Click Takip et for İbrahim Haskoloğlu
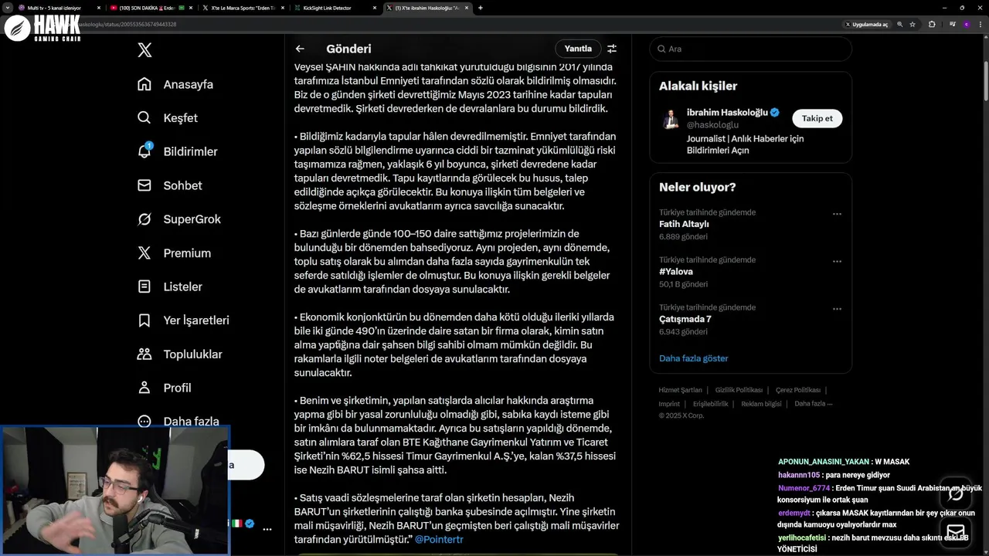 [x=817, y=118]
